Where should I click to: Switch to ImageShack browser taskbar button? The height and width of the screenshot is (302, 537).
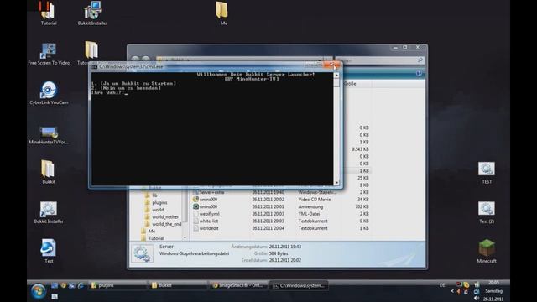click(238, 285)
